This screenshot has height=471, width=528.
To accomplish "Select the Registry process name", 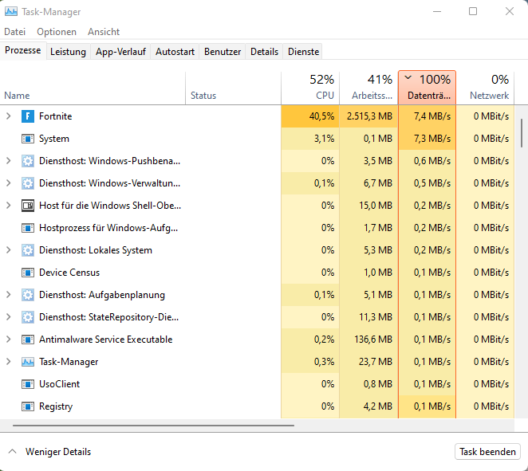I will point(56,406).
